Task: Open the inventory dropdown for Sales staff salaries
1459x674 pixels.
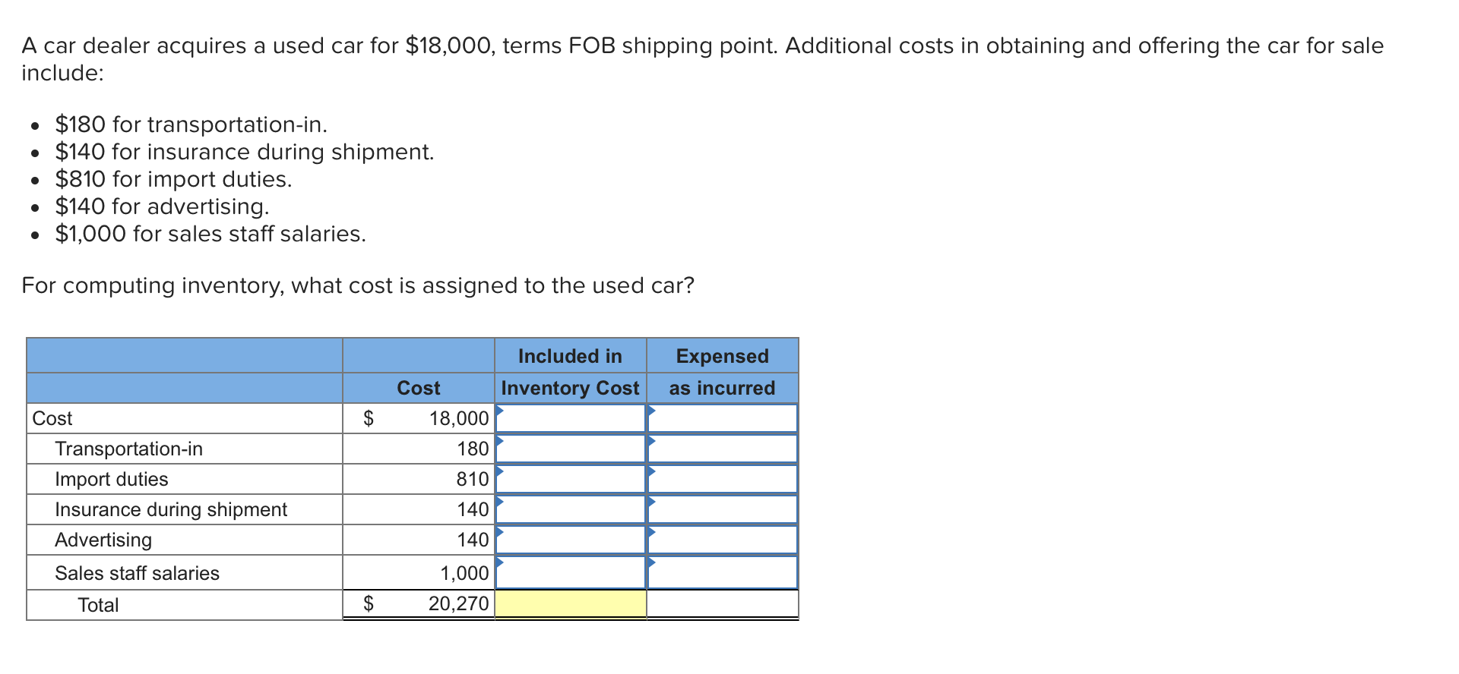Action: 570,572
